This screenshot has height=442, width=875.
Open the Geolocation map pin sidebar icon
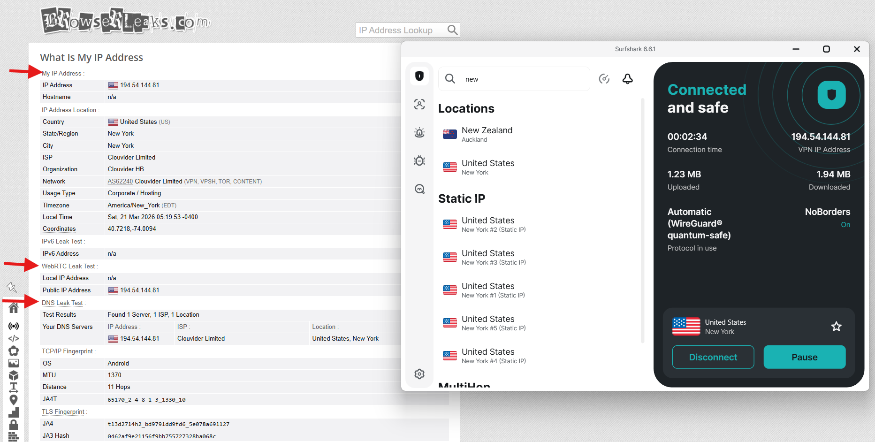[x=14, y=400]
